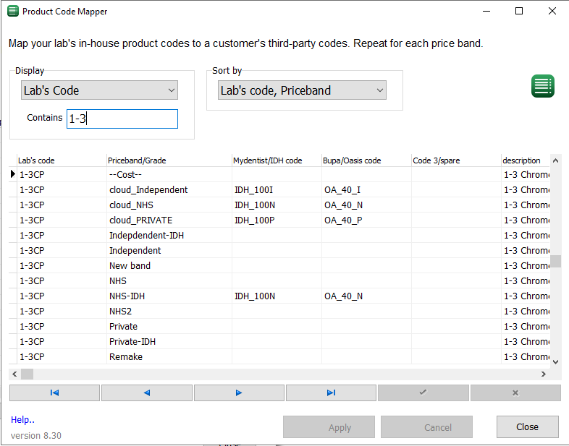Click the Bupa/Oasis code cell for NHS-IDH

click(x=366, y=296)
